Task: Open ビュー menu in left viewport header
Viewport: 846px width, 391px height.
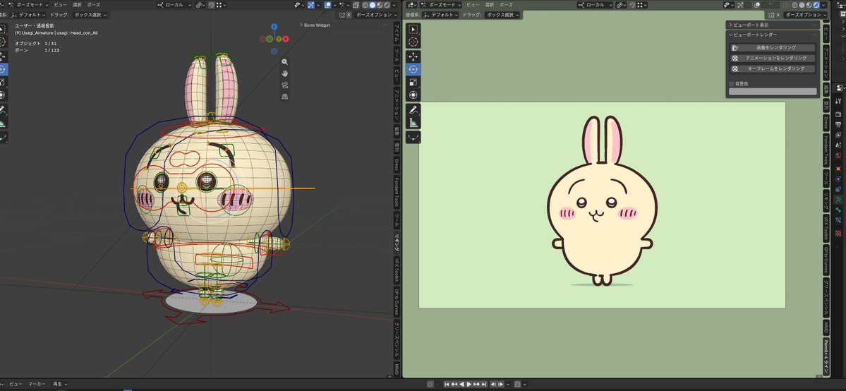Action: pos(61,4)
